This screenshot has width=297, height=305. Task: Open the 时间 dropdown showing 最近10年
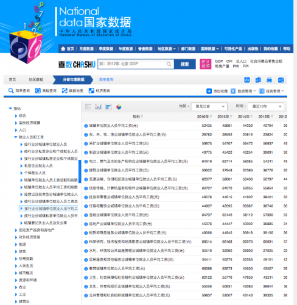click(x=266, y=106)
